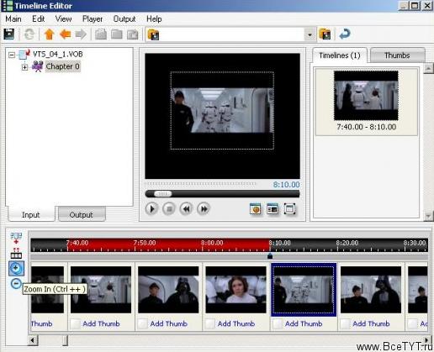
Task: Open the path combo box dropdown arrow
Action: (310, 34)
